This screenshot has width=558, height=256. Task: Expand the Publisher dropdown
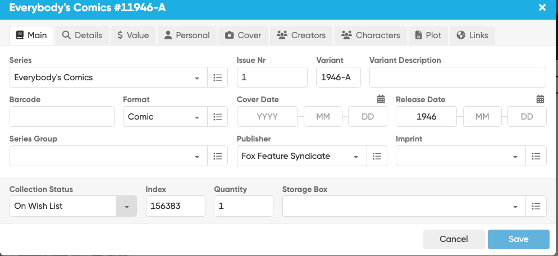point(356,157)
